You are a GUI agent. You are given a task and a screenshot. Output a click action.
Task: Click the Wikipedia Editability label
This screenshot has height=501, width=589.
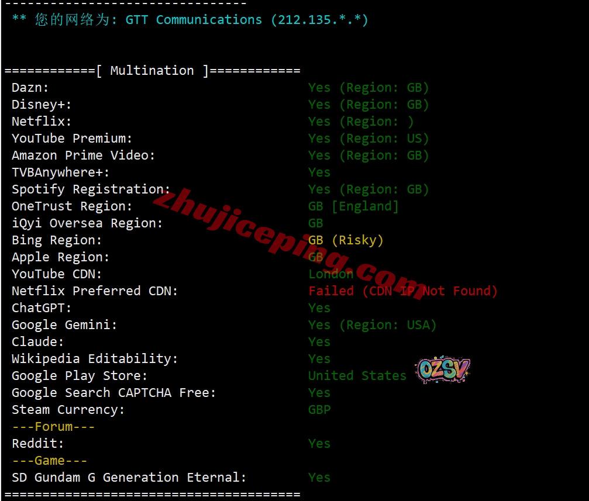95,359
